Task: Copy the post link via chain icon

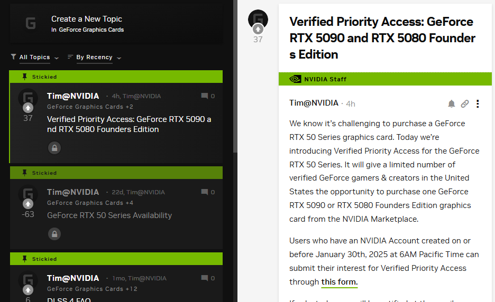Action: coord(465,104)
